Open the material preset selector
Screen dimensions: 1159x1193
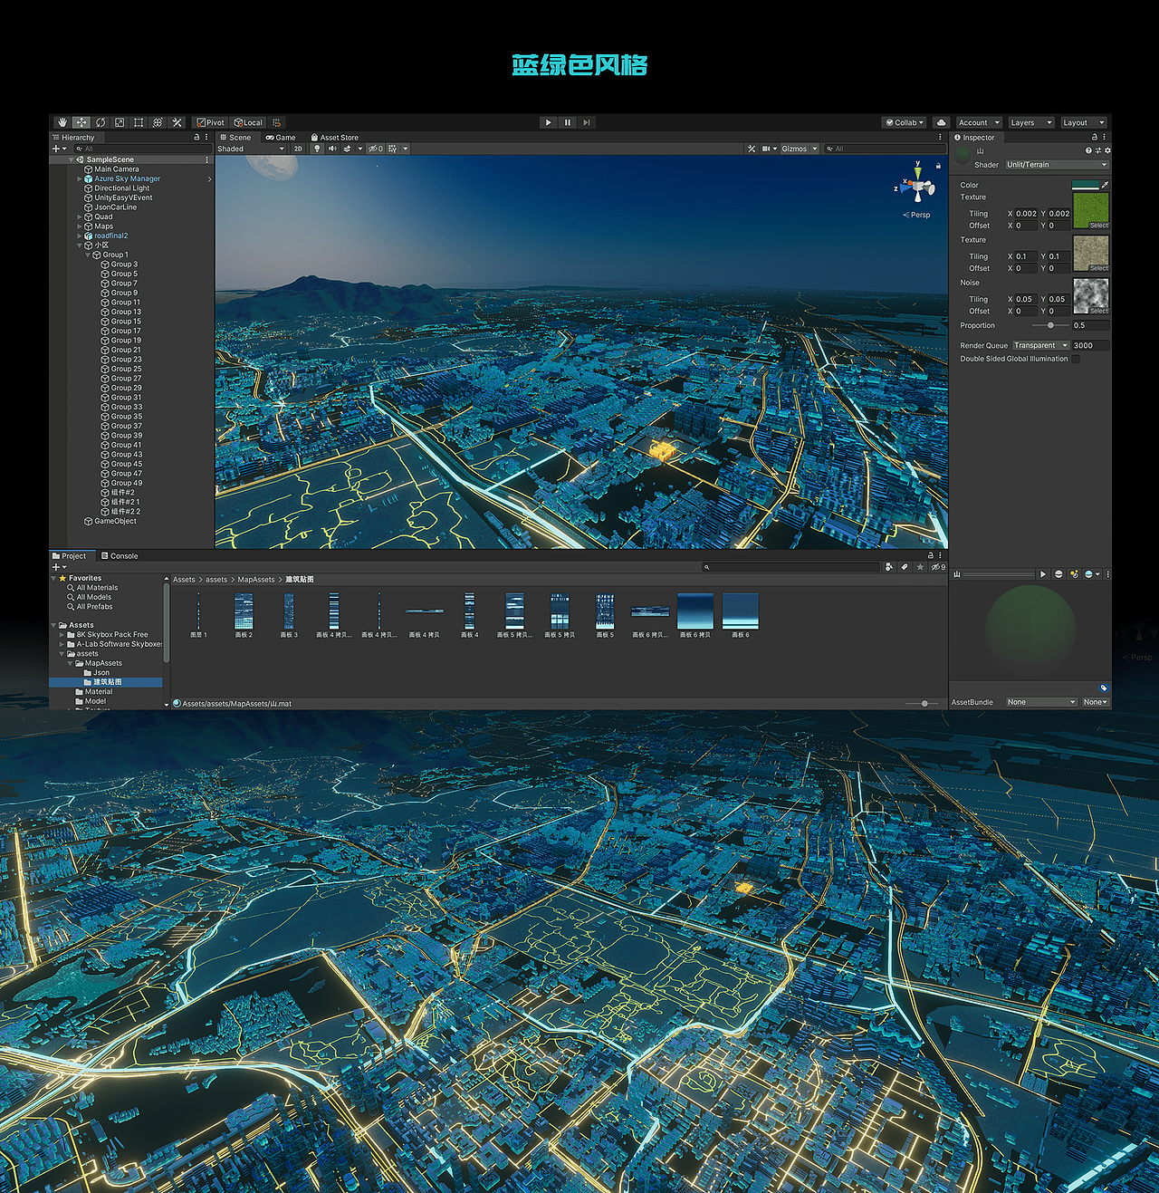1097,150
